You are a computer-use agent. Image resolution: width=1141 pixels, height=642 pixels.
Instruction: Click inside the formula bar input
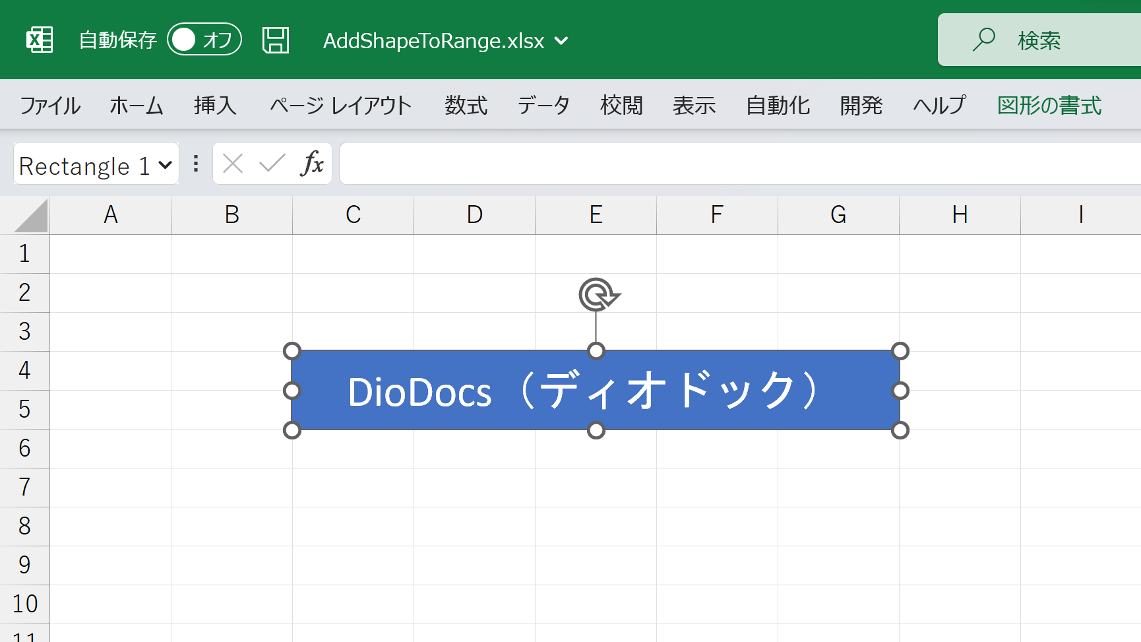[740, 164]
